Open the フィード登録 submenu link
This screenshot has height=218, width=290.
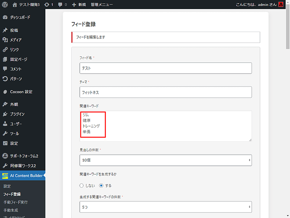click(x=12, y=194)
